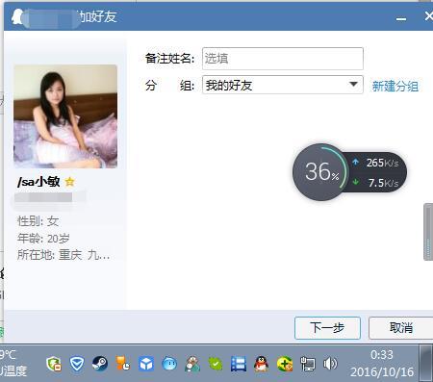
Task: Open the speaker volume tray icon
Action: (330, 364)
